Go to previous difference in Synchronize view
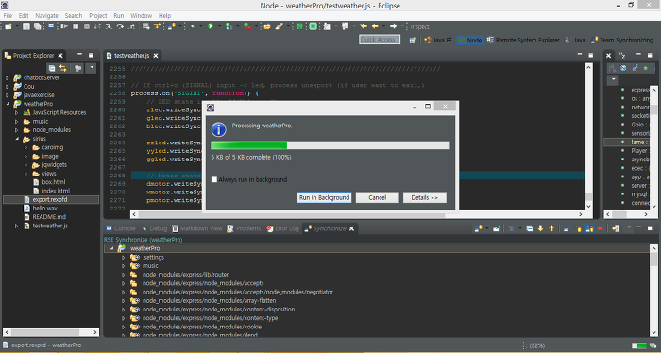This screenshot has width=661, height=353. click(551, 228)
